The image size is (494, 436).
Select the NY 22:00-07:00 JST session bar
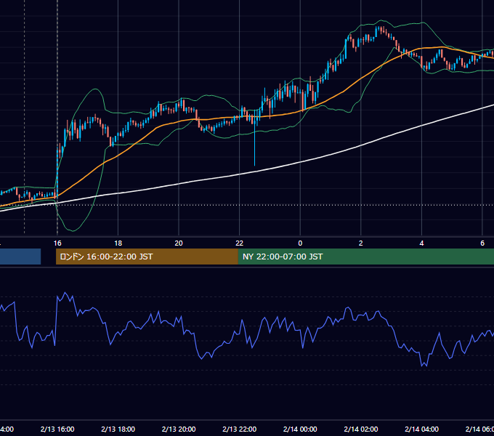[x=365, y=257]
